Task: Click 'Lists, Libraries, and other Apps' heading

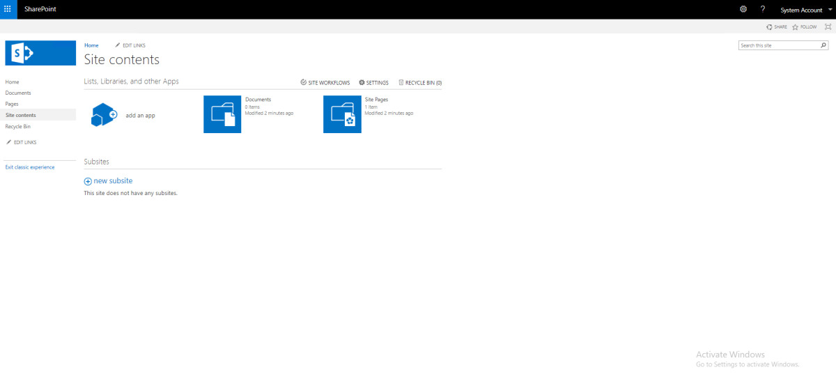Action: coord(132,82)
